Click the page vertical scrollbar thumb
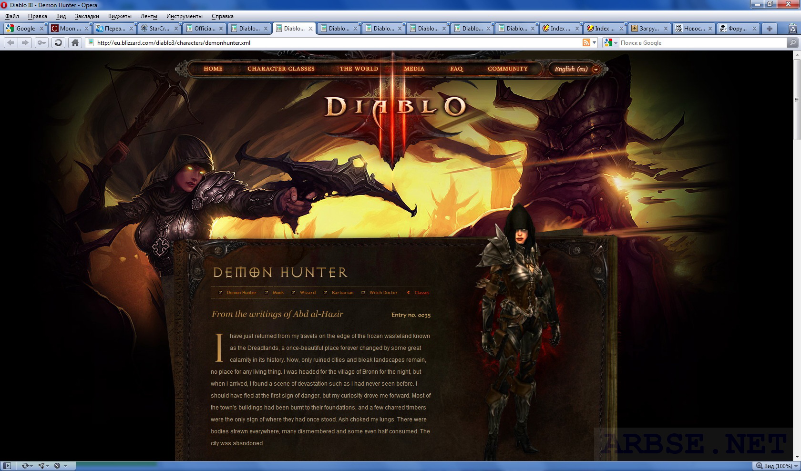 (x=797, y=100)
